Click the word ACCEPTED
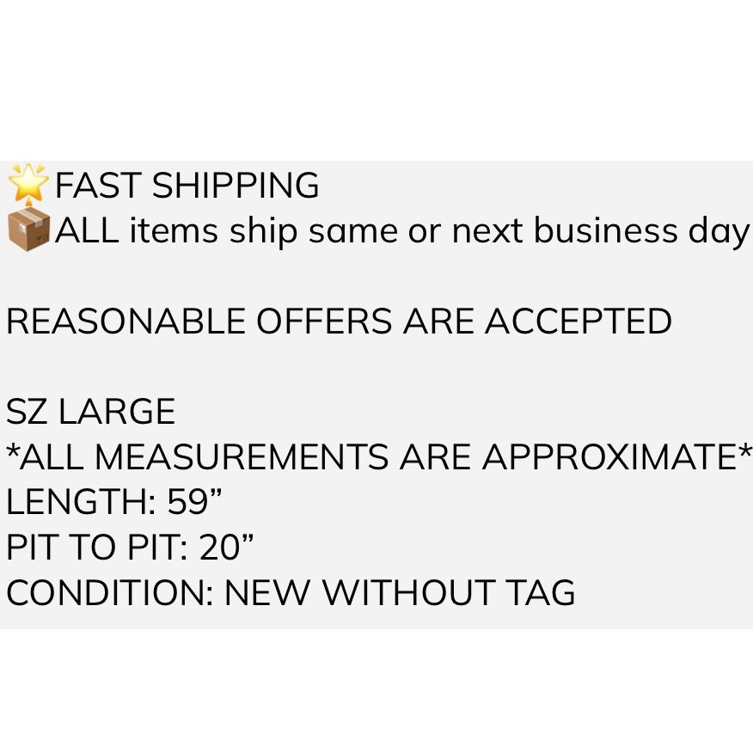The width and height of the screenshot is (753, 753). pyautogui.click(x=579, y=321)
